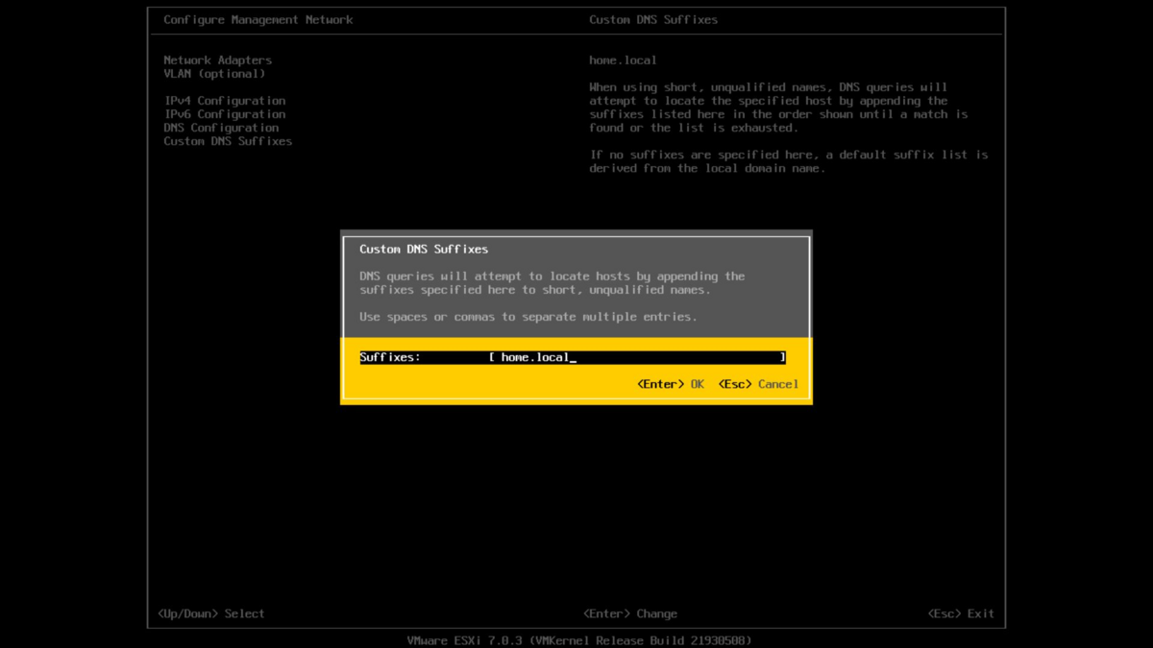
Task: Confirm dialog with <Enter> OK
Action: pos(671,384)
